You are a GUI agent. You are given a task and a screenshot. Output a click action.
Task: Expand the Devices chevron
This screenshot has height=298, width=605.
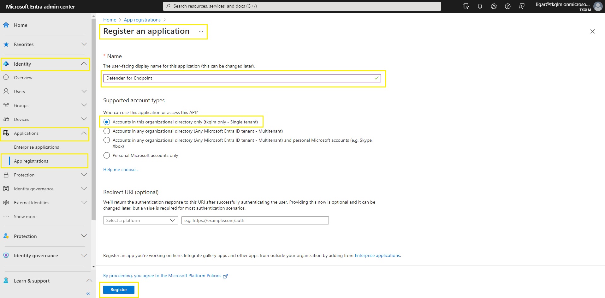[x=84, y=119]
